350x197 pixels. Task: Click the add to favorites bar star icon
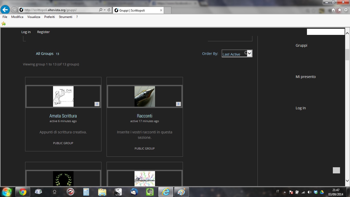(x=4, y=24)
